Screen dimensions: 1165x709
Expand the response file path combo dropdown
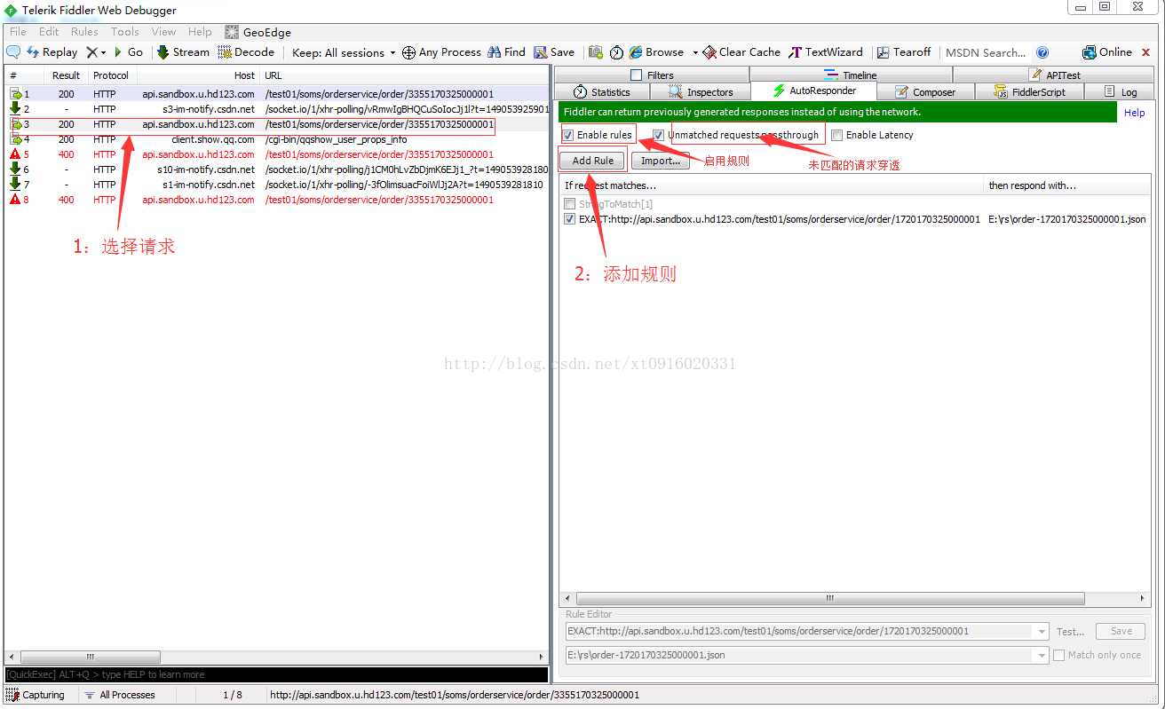coord(1041,655)
